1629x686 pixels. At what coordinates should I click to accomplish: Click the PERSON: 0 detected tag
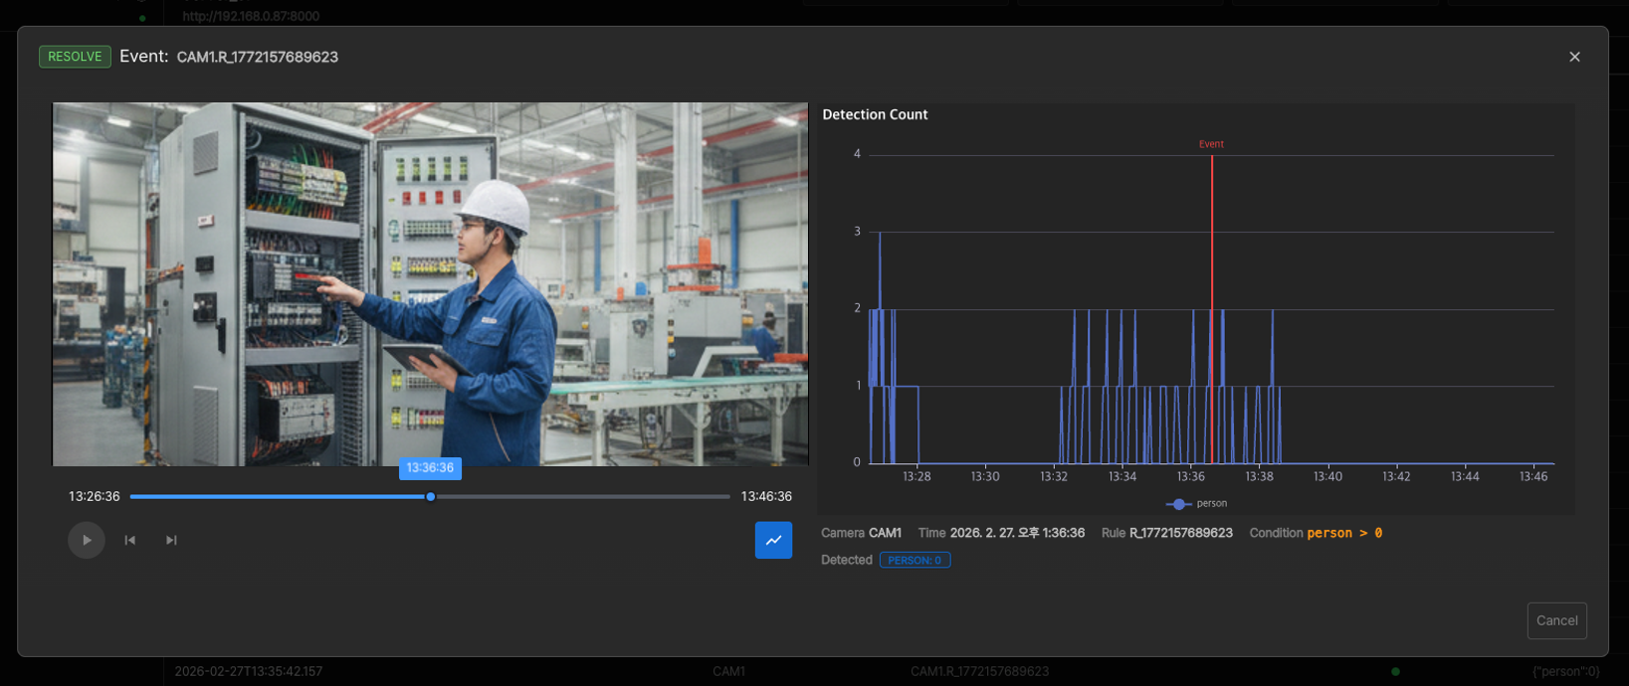tap(915, 560)
